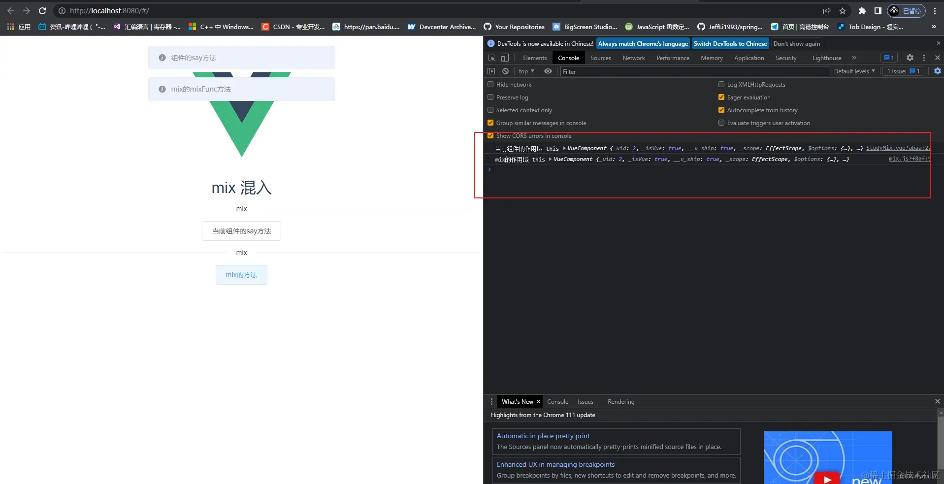
Task: Reload the localhost page
Action: 42,11
